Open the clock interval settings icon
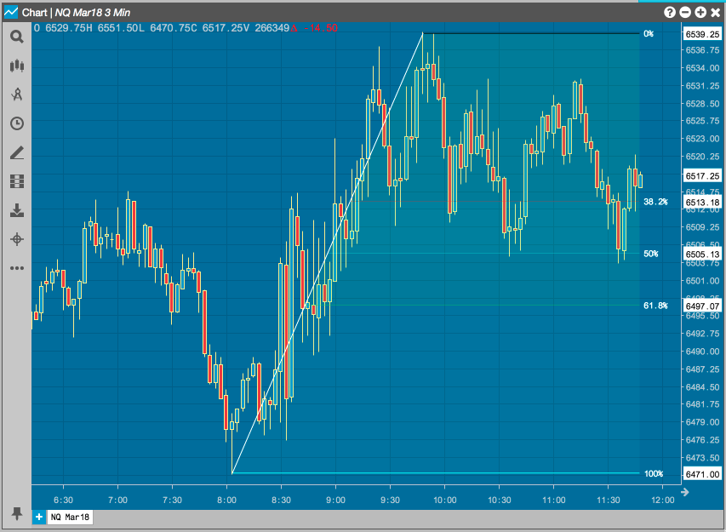 17,123
